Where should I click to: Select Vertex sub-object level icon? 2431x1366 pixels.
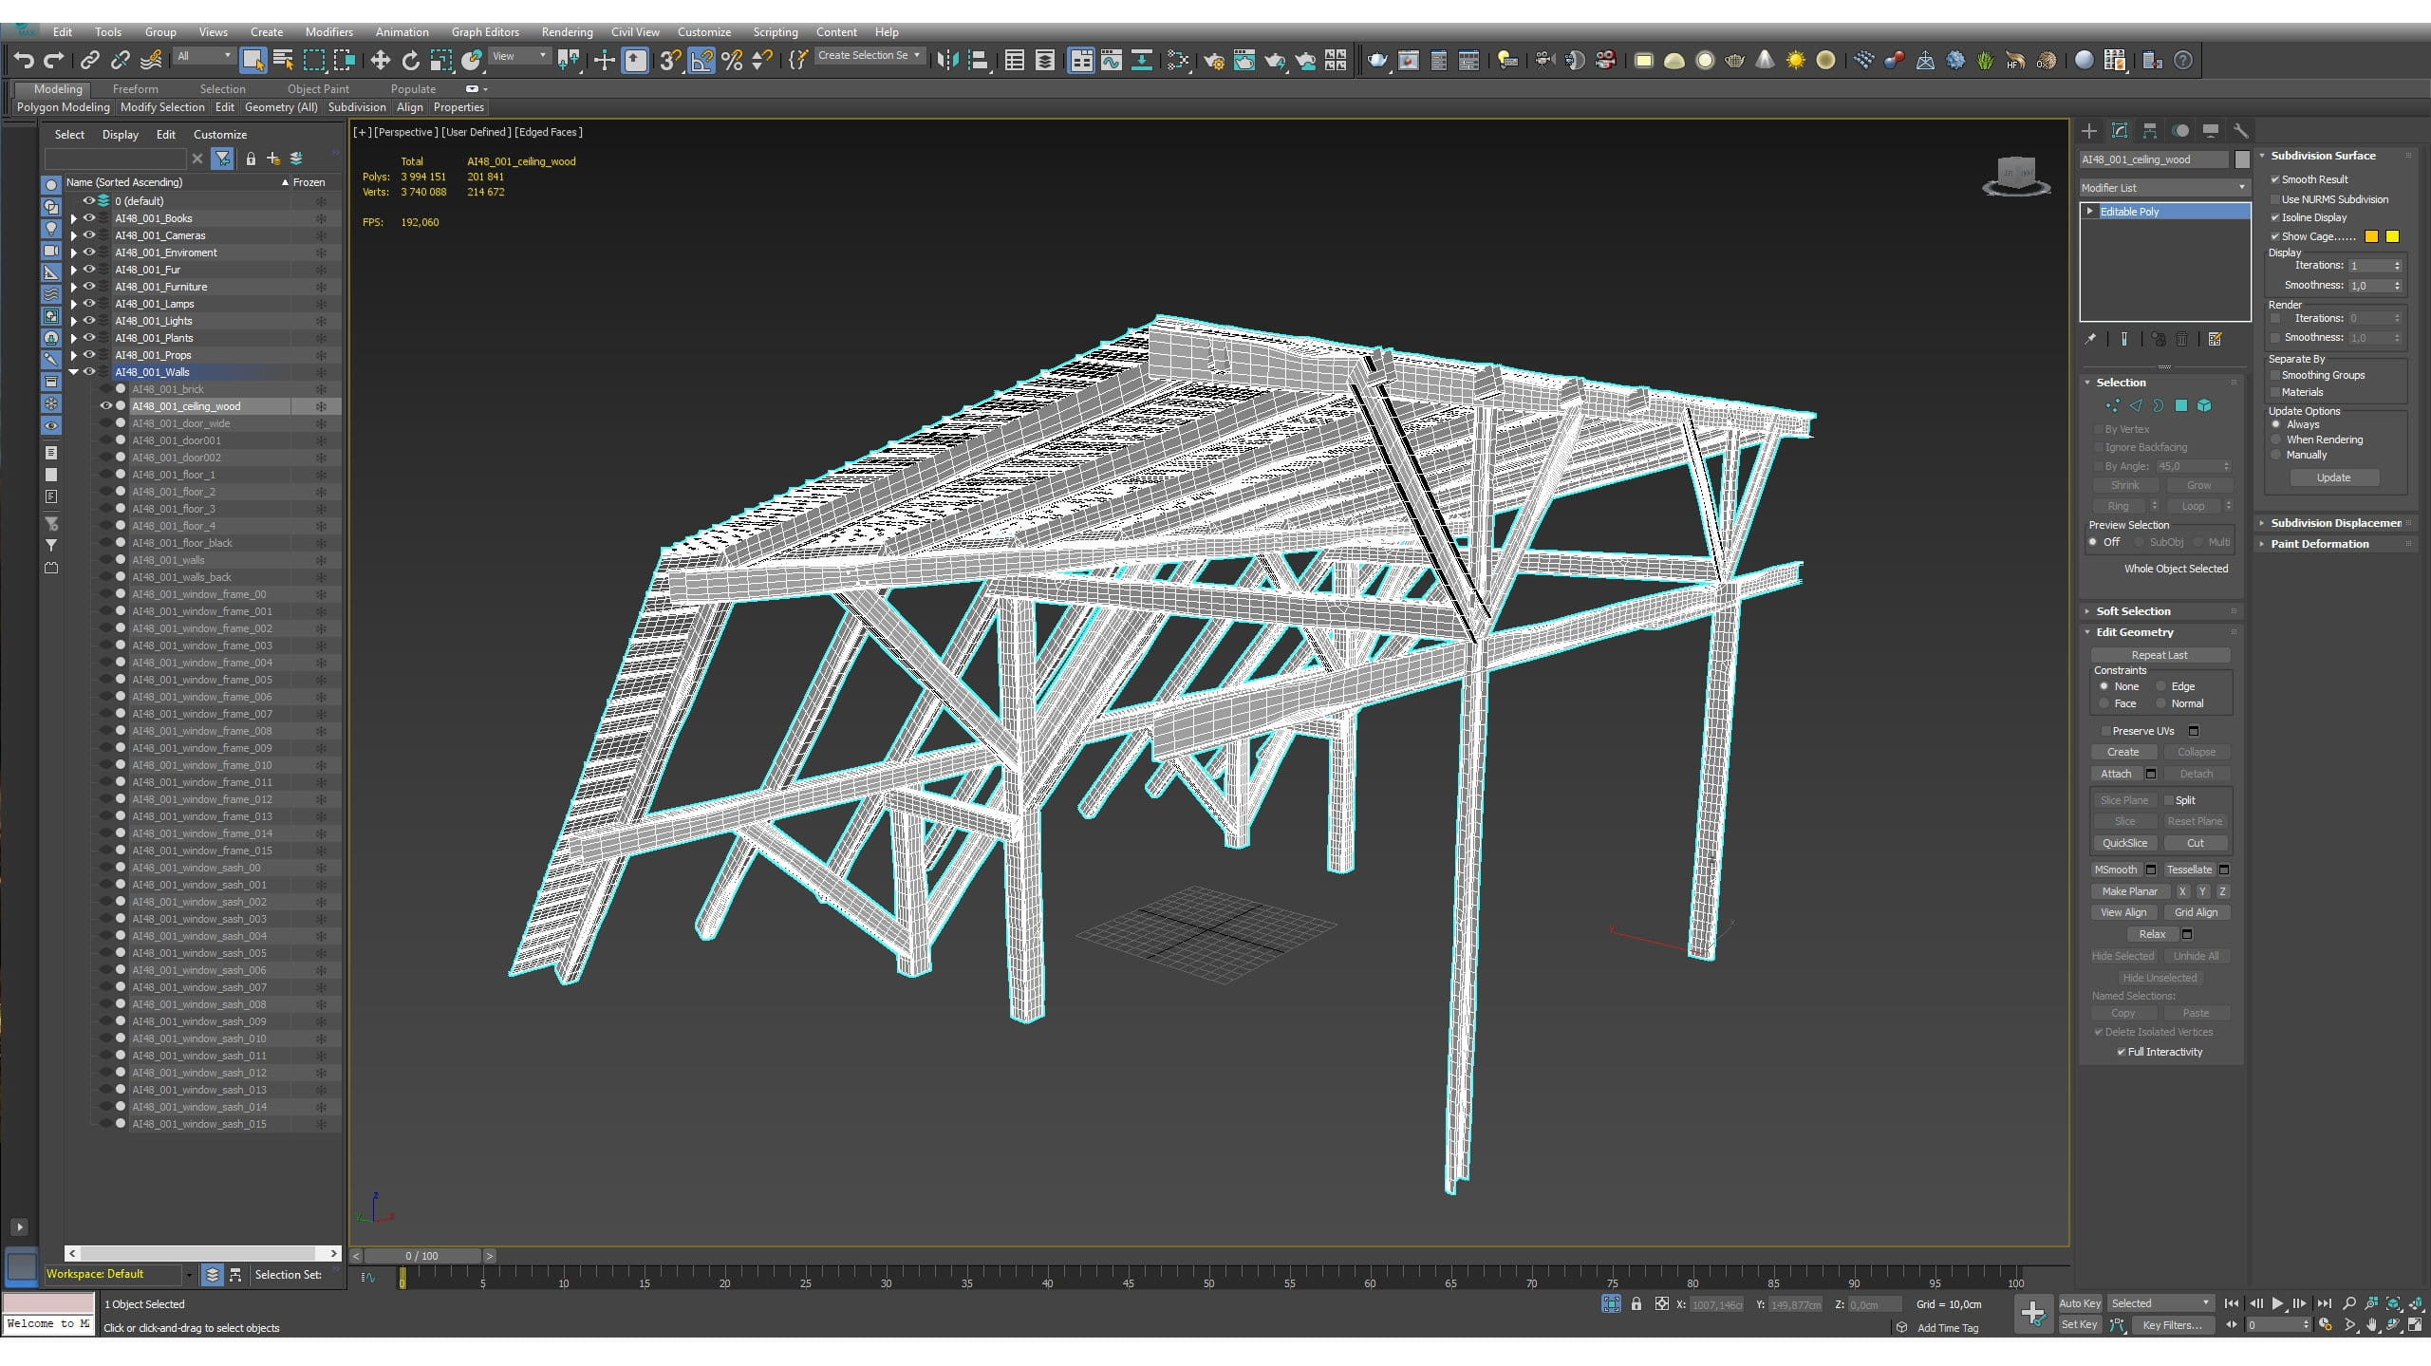coord(2112,405)
